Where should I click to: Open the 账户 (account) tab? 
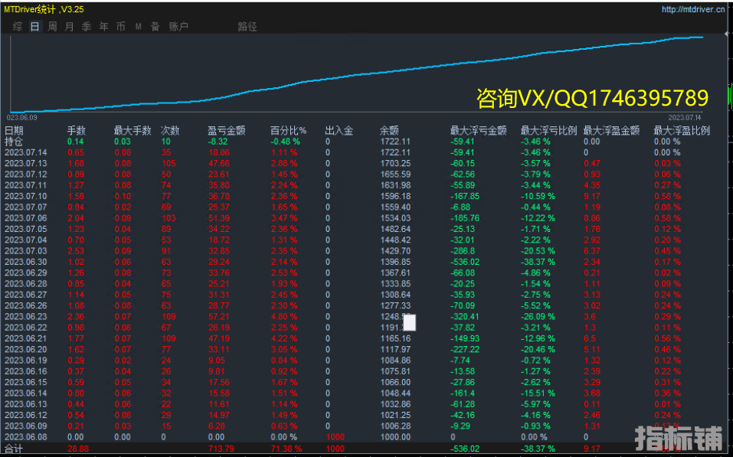178,27
